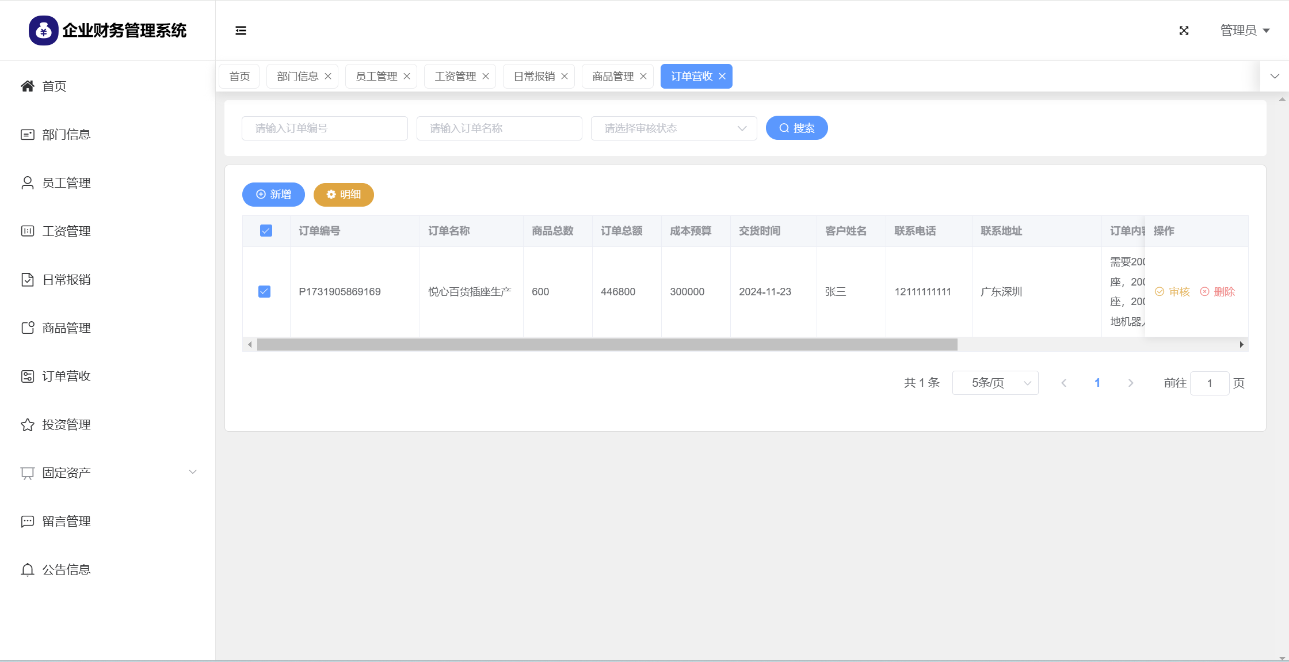Viewport: 1289px width, 662px height.
Task: Toggle the select-all header checkbox
Action: point(266,231)
